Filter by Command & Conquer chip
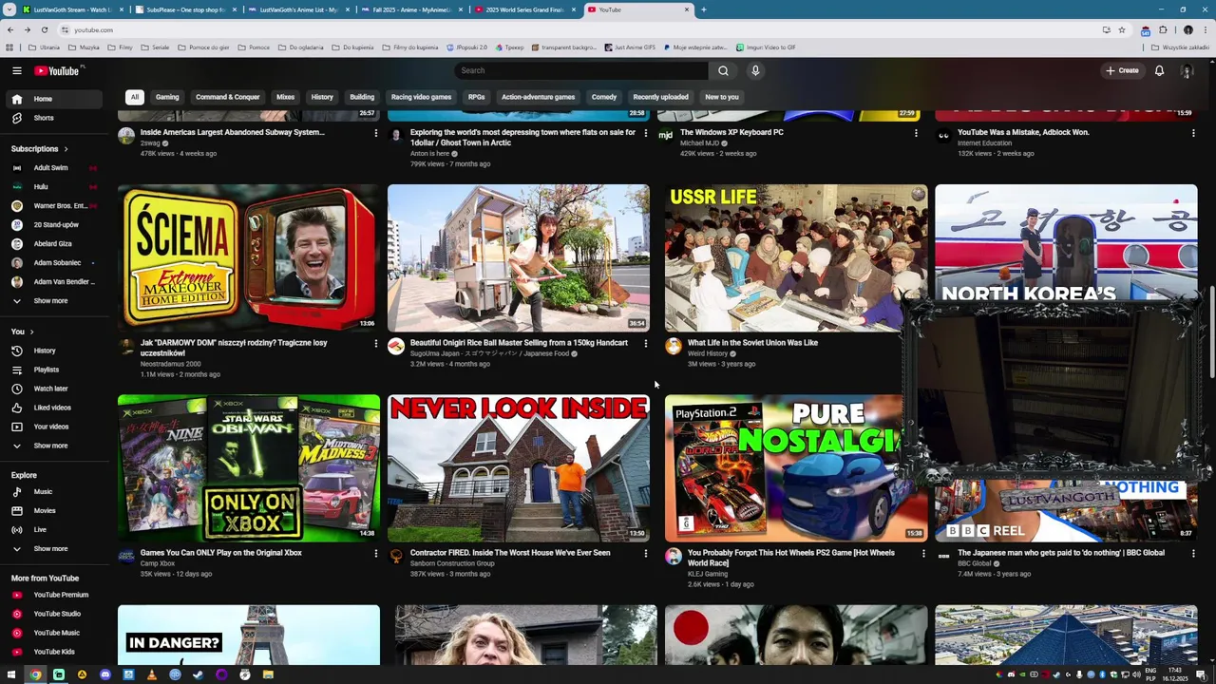The image size is (1216, 684). coord(228,97)
